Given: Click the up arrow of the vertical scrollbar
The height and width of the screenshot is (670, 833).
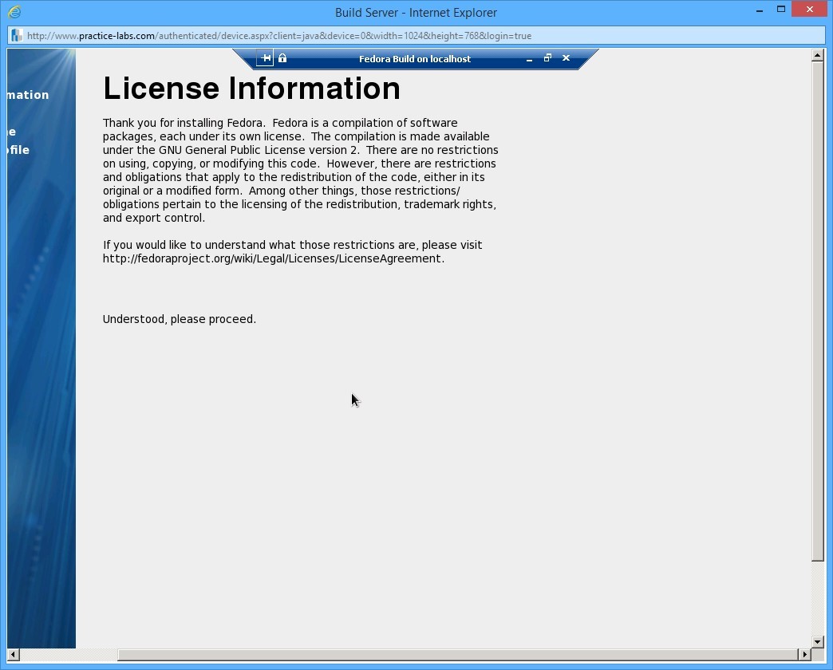Looking at the screenshot, I should coord(817,55).
